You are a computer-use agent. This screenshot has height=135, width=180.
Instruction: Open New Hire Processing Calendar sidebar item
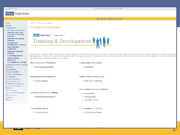[x=15, y=39]
